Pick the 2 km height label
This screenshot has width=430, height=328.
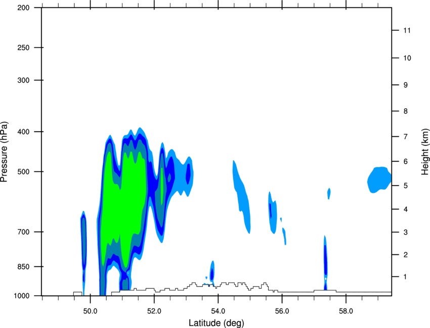tap(406, 255)
